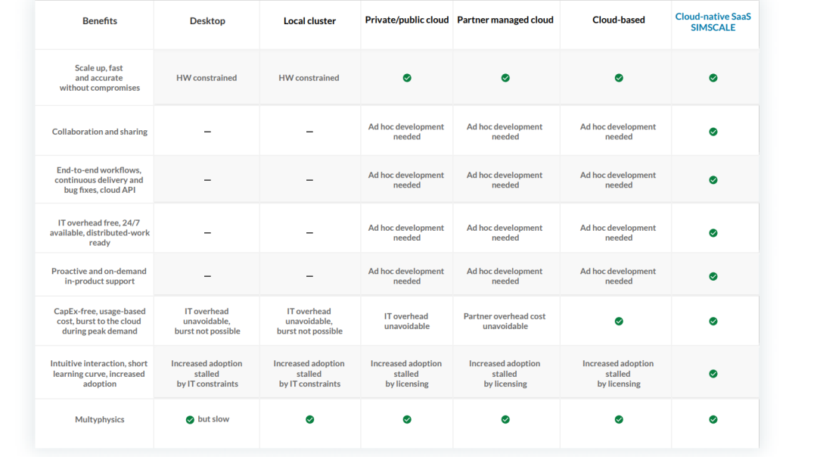Viewport: 817px width, 457px height.
Task: Click Cloud-based Scale up checkmark
Action: point(619,78)
